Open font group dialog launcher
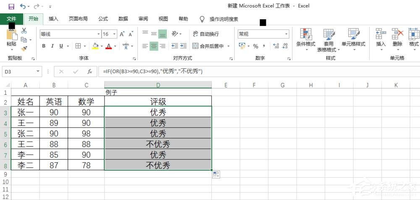The width and height of the screenshot is (420, 200). (x=134, y=59)
